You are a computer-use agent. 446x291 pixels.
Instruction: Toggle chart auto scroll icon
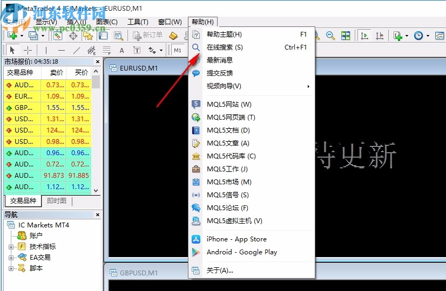364,36
